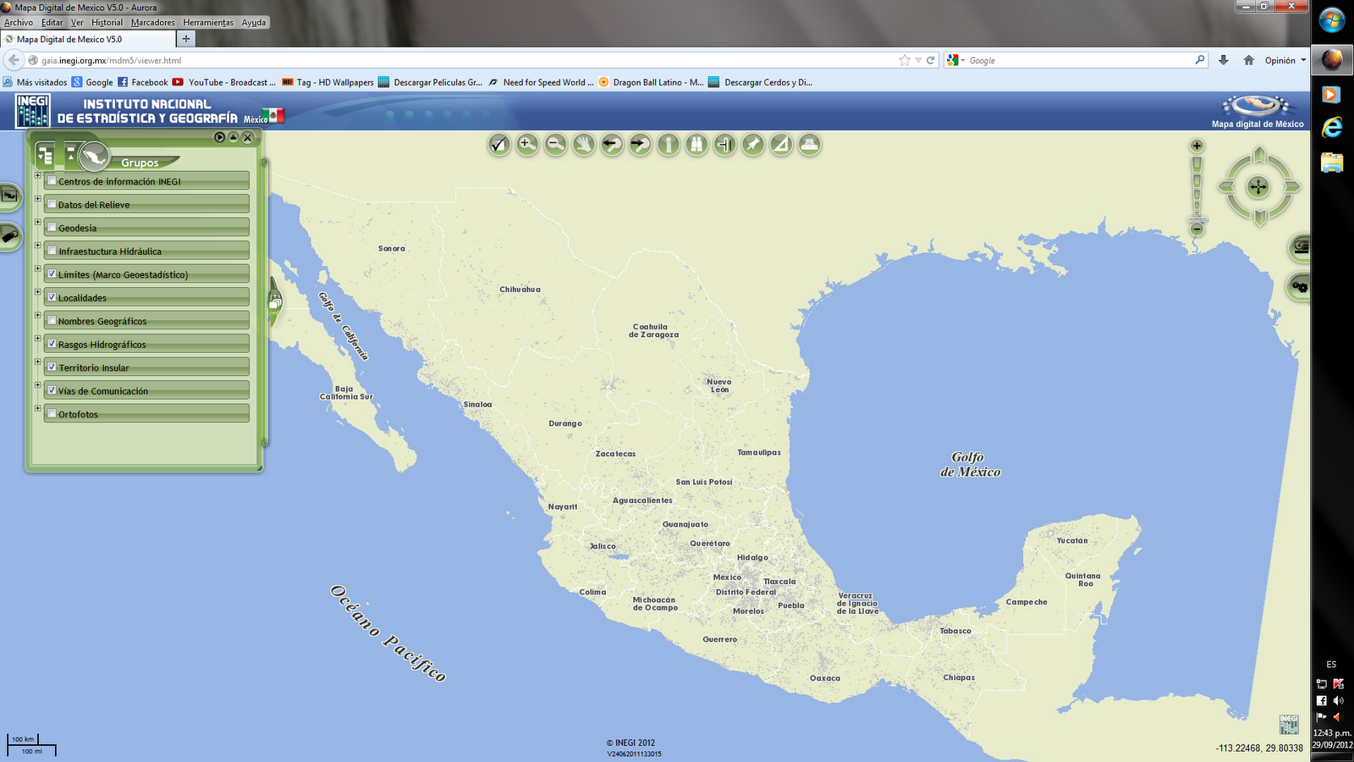
Task: Expand Vías de Comunicación group
Action: [37, 385]
